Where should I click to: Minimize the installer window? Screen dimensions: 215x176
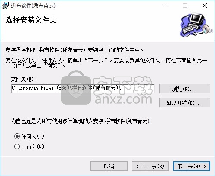pyautogui.click(x=165, y=6)
